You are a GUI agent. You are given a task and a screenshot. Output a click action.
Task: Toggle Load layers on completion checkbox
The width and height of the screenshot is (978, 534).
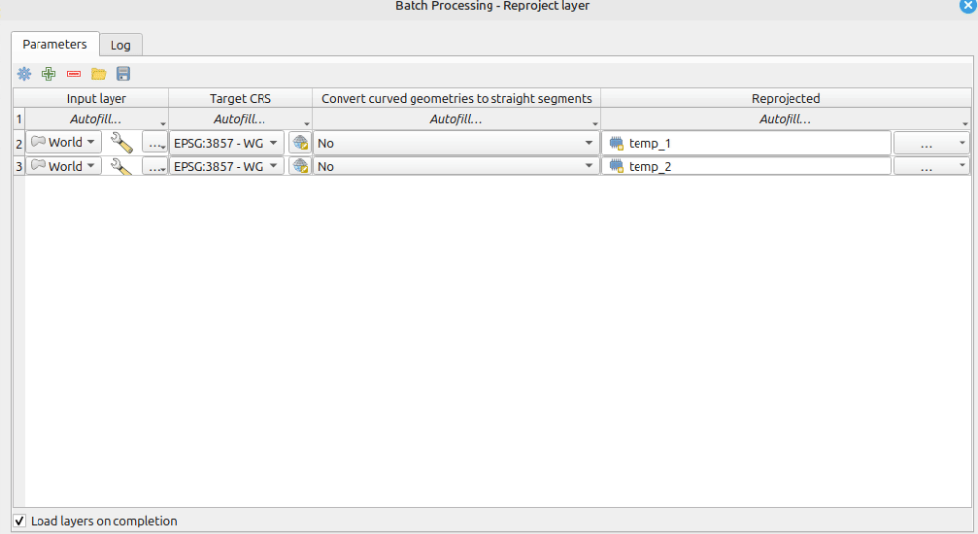coord(20,521)
